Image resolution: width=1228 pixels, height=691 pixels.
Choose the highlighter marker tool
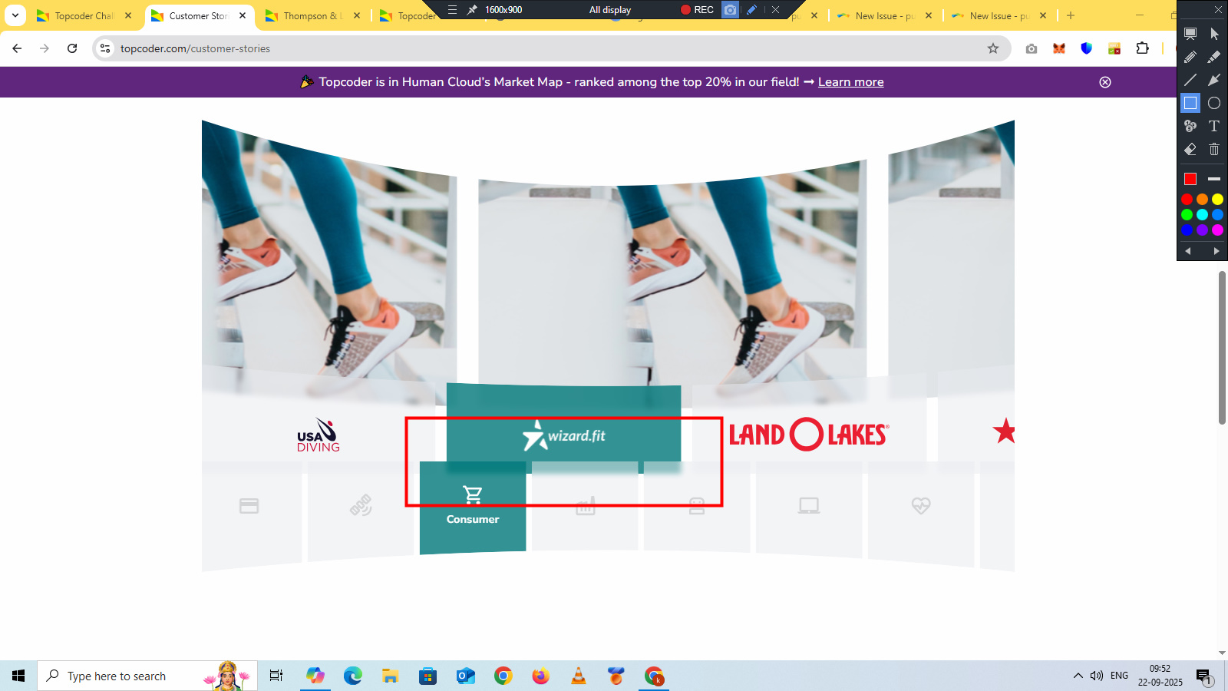(x=1214, y=57)
